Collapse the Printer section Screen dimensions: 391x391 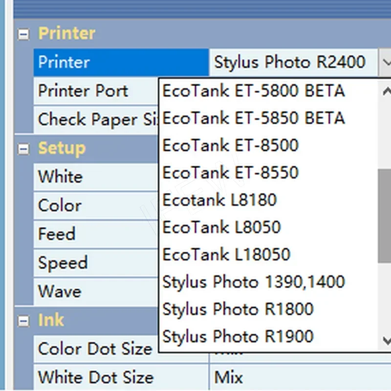point(23,34)
